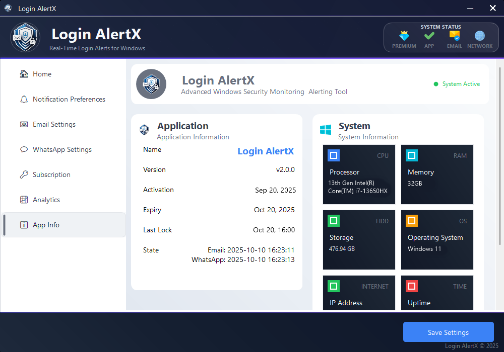504x352 pixels.
Task: Click the small shield icon beside Application heading
Action: click(x=144, y=130)
